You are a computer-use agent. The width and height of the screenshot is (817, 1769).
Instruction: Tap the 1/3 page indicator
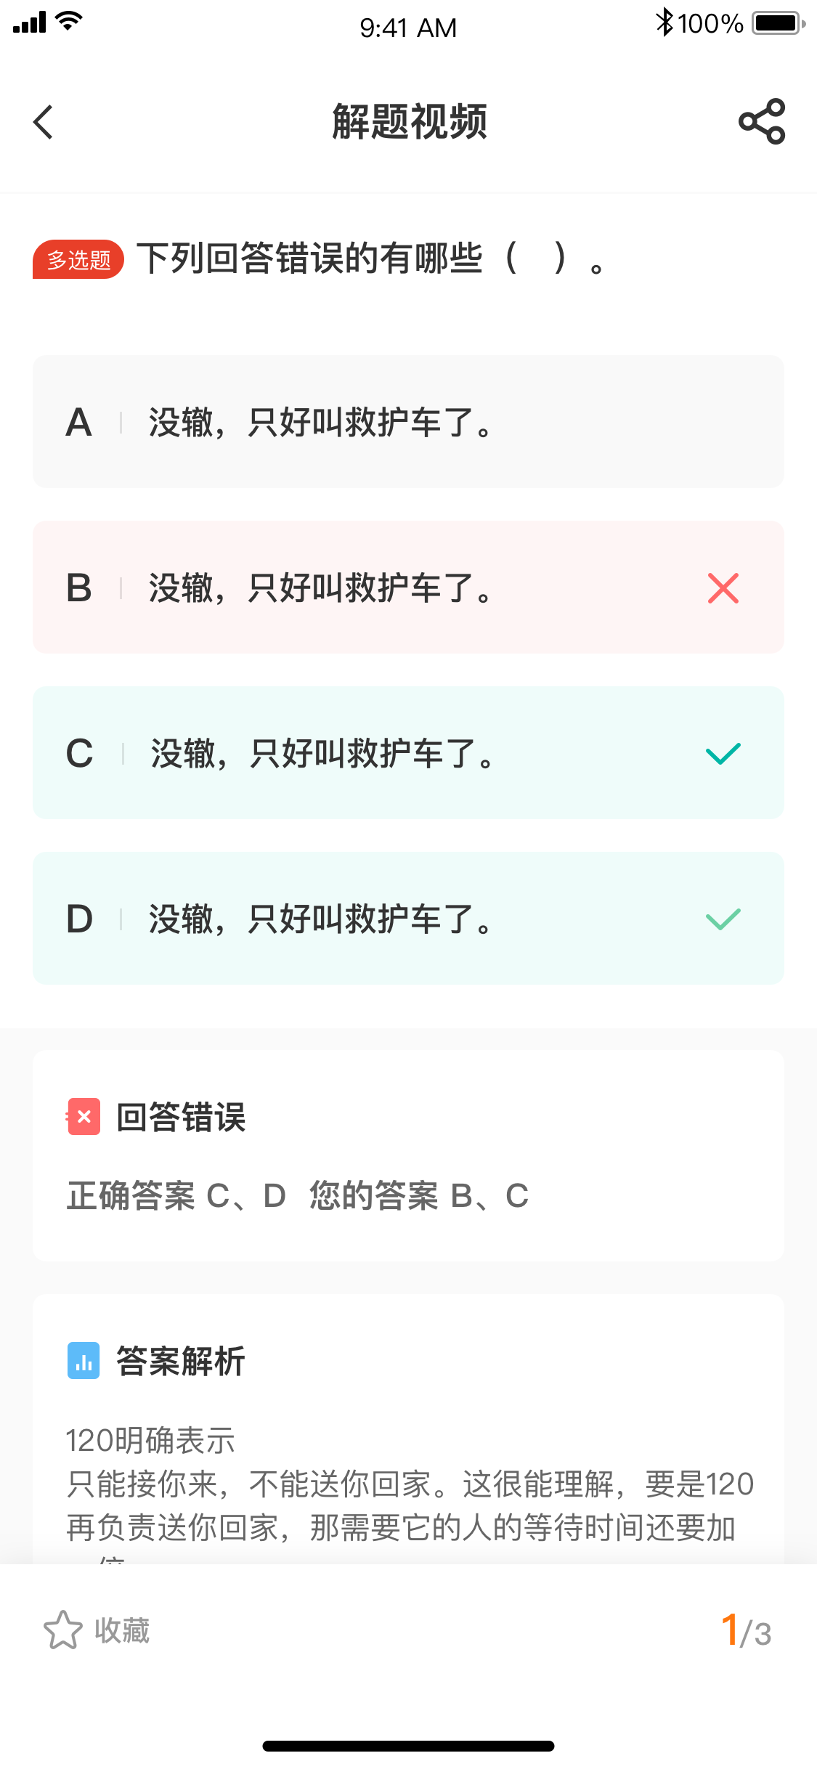click(746, 1632)
